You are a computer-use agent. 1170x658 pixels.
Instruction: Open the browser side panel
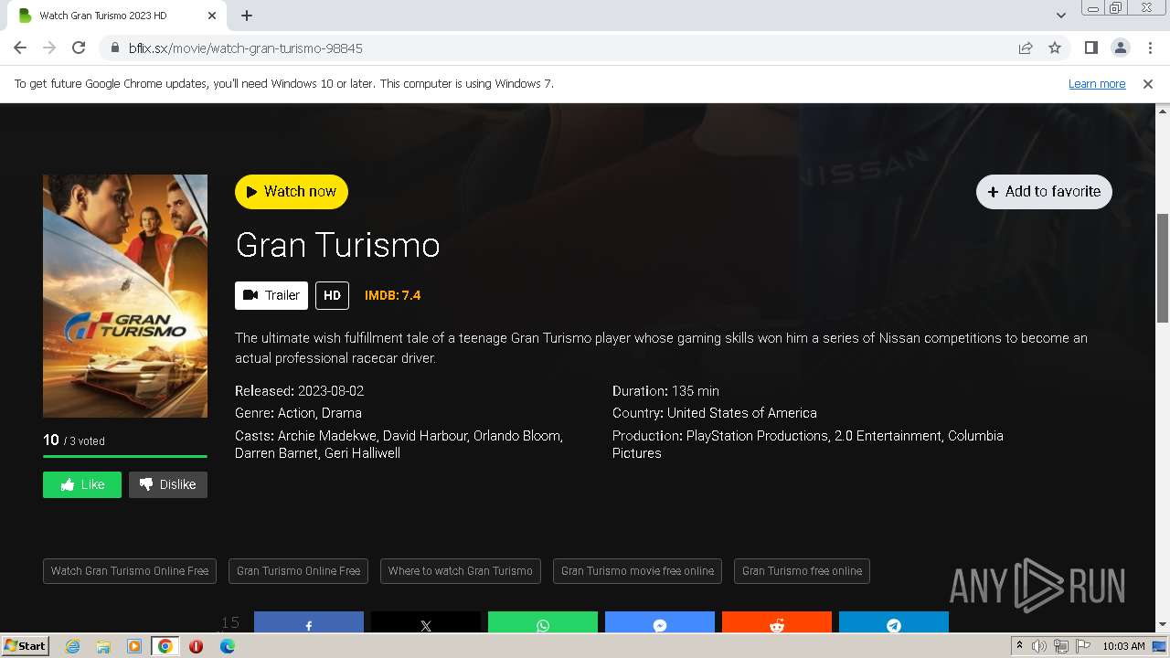(1091, 48)
